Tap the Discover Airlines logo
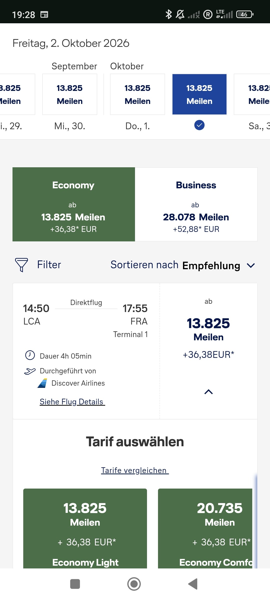This screenshot has height=601, width=270. 42,383
